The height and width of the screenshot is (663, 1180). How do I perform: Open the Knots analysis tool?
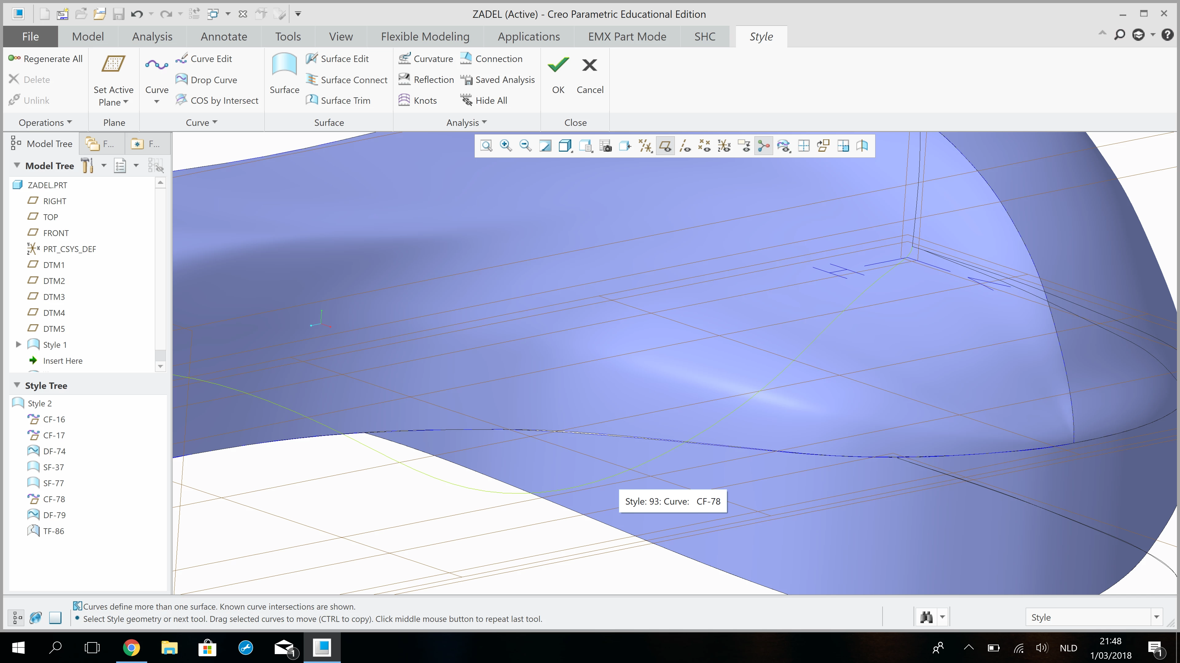point(418,100)
